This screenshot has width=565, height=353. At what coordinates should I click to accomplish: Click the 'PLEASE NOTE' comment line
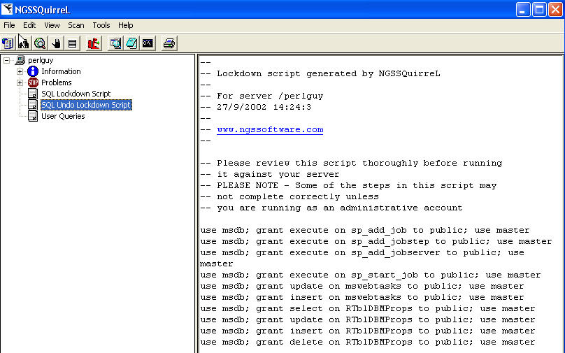coord(348,185)
